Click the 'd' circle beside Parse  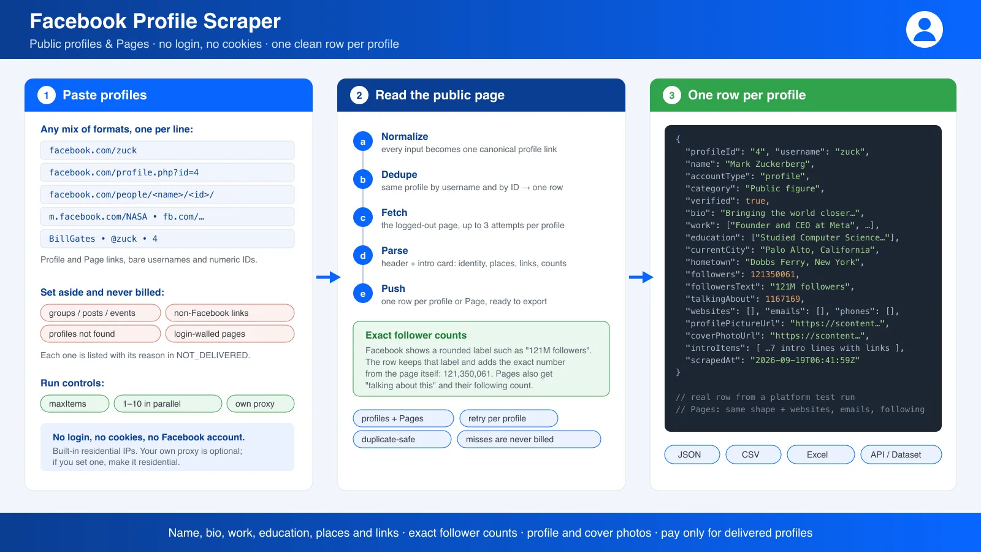pos(363,256)
